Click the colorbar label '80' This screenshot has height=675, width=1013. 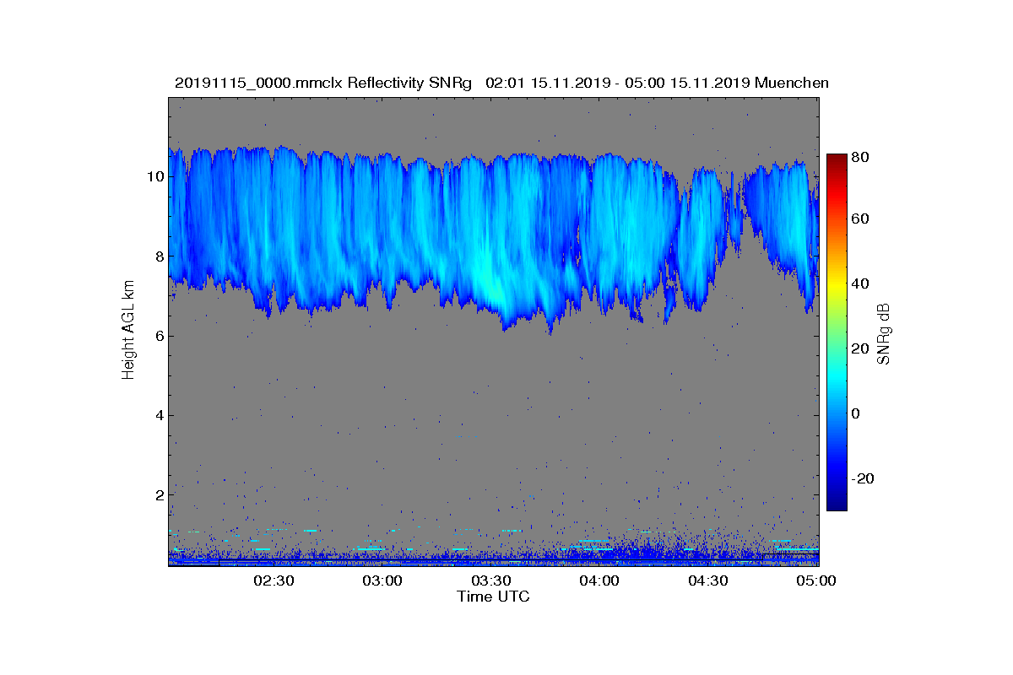(x=861, y=156)
